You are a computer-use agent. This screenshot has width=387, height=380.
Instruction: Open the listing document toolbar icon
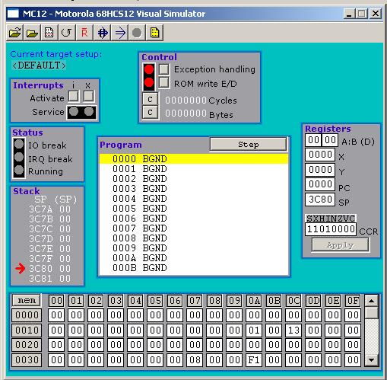tap(49, 33)
